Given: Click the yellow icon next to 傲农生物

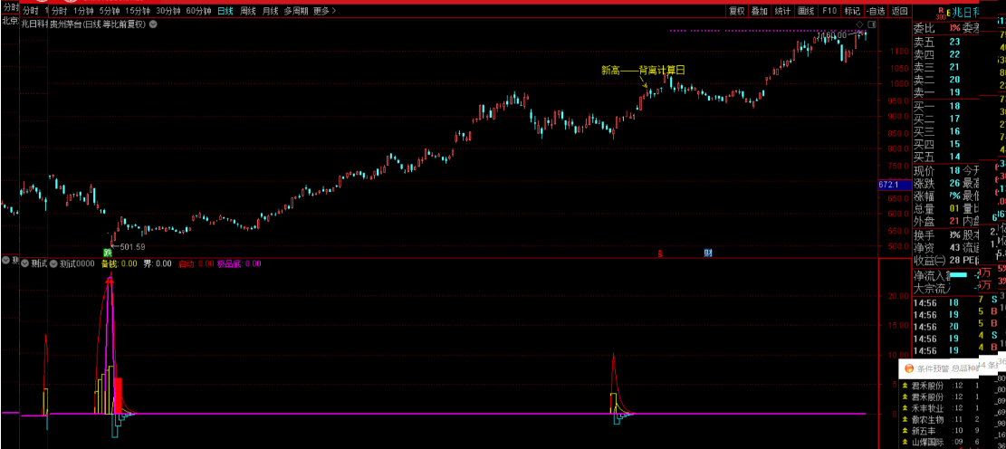Looking at the screenshot, I should point(905,419).
